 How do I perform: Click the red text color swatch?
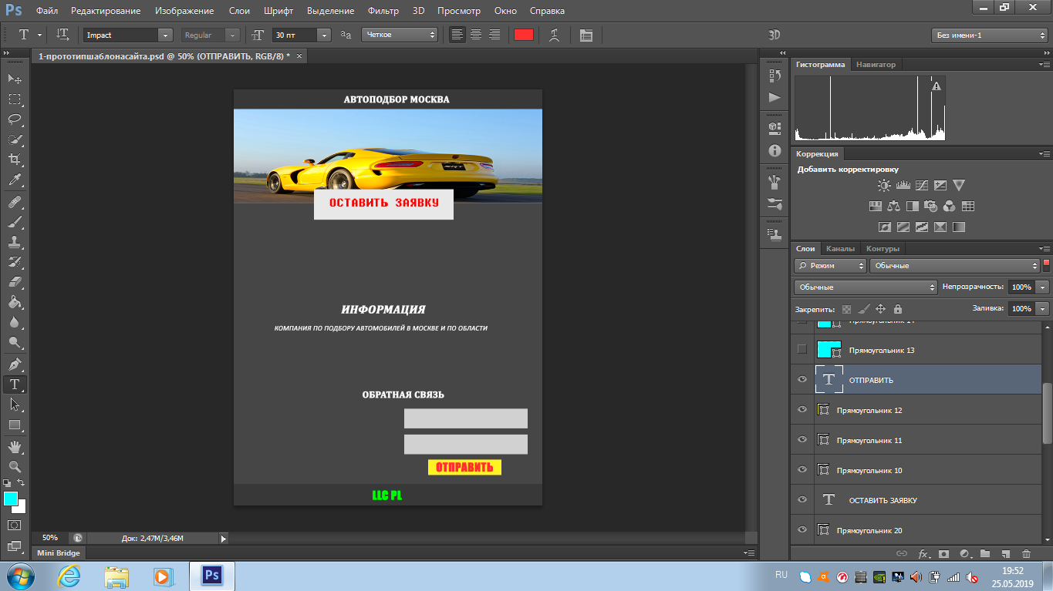coord(524,35)
